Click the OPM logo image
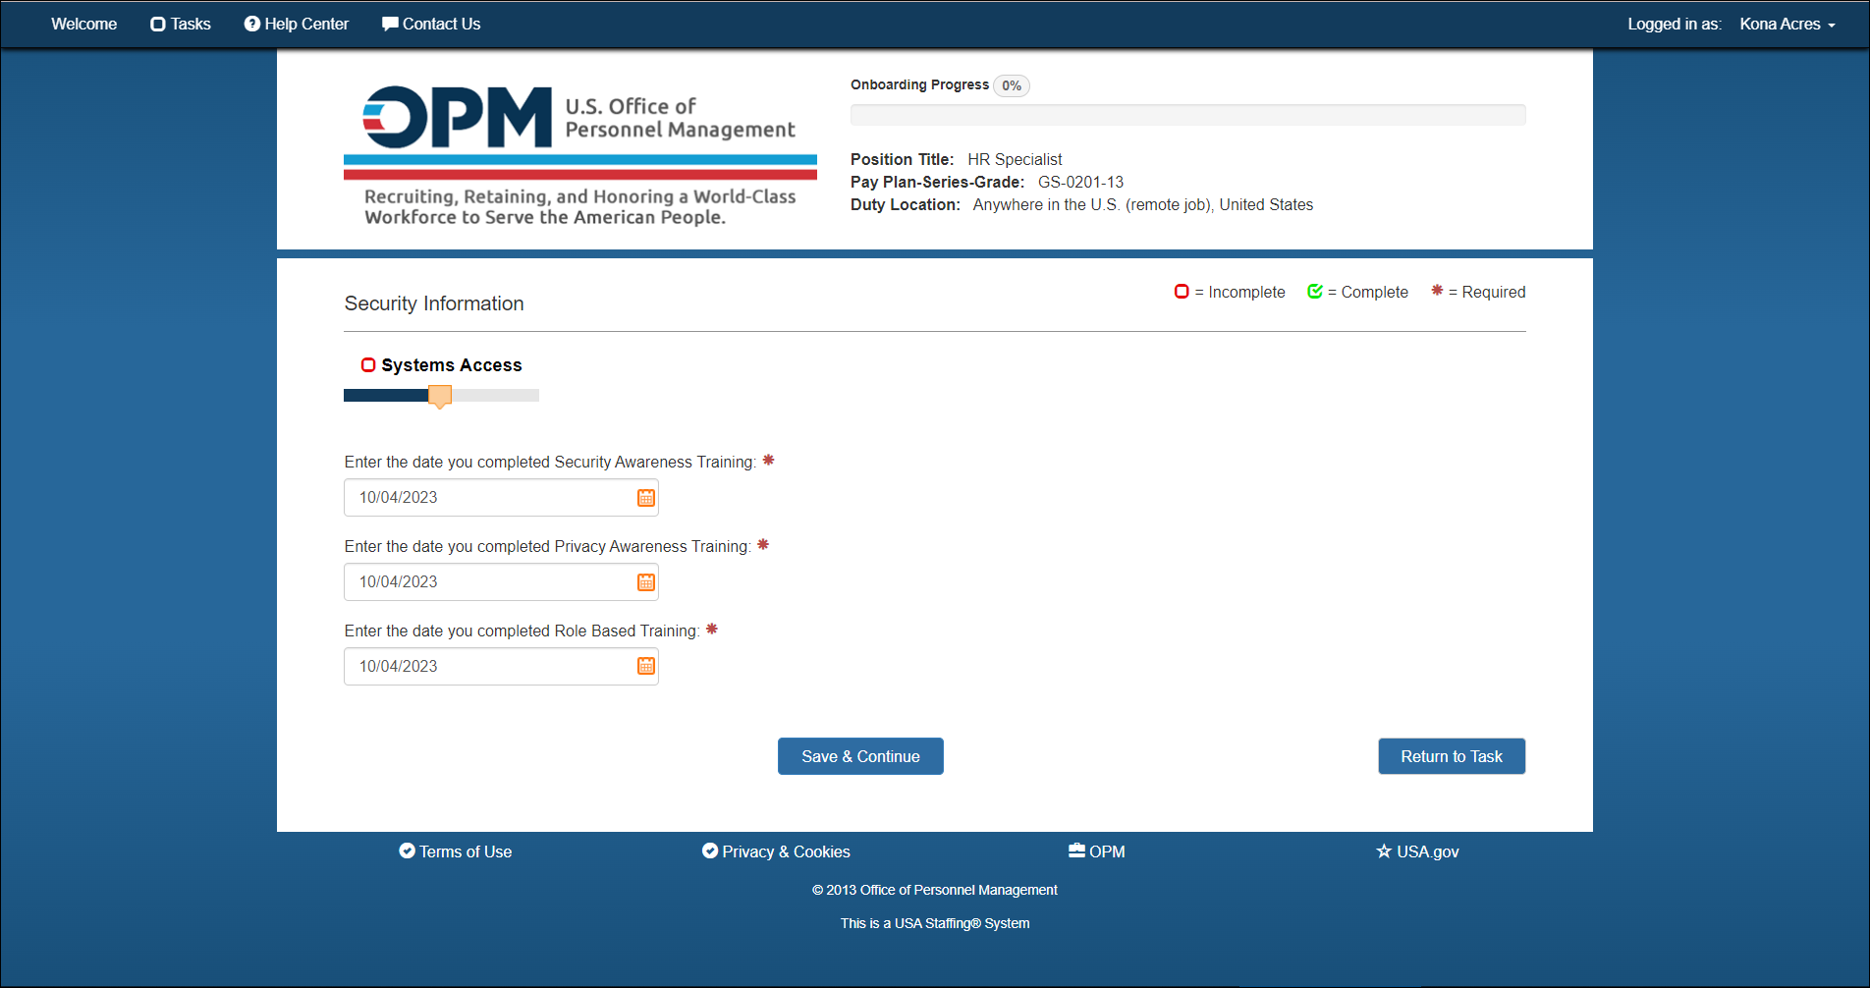 580,155
